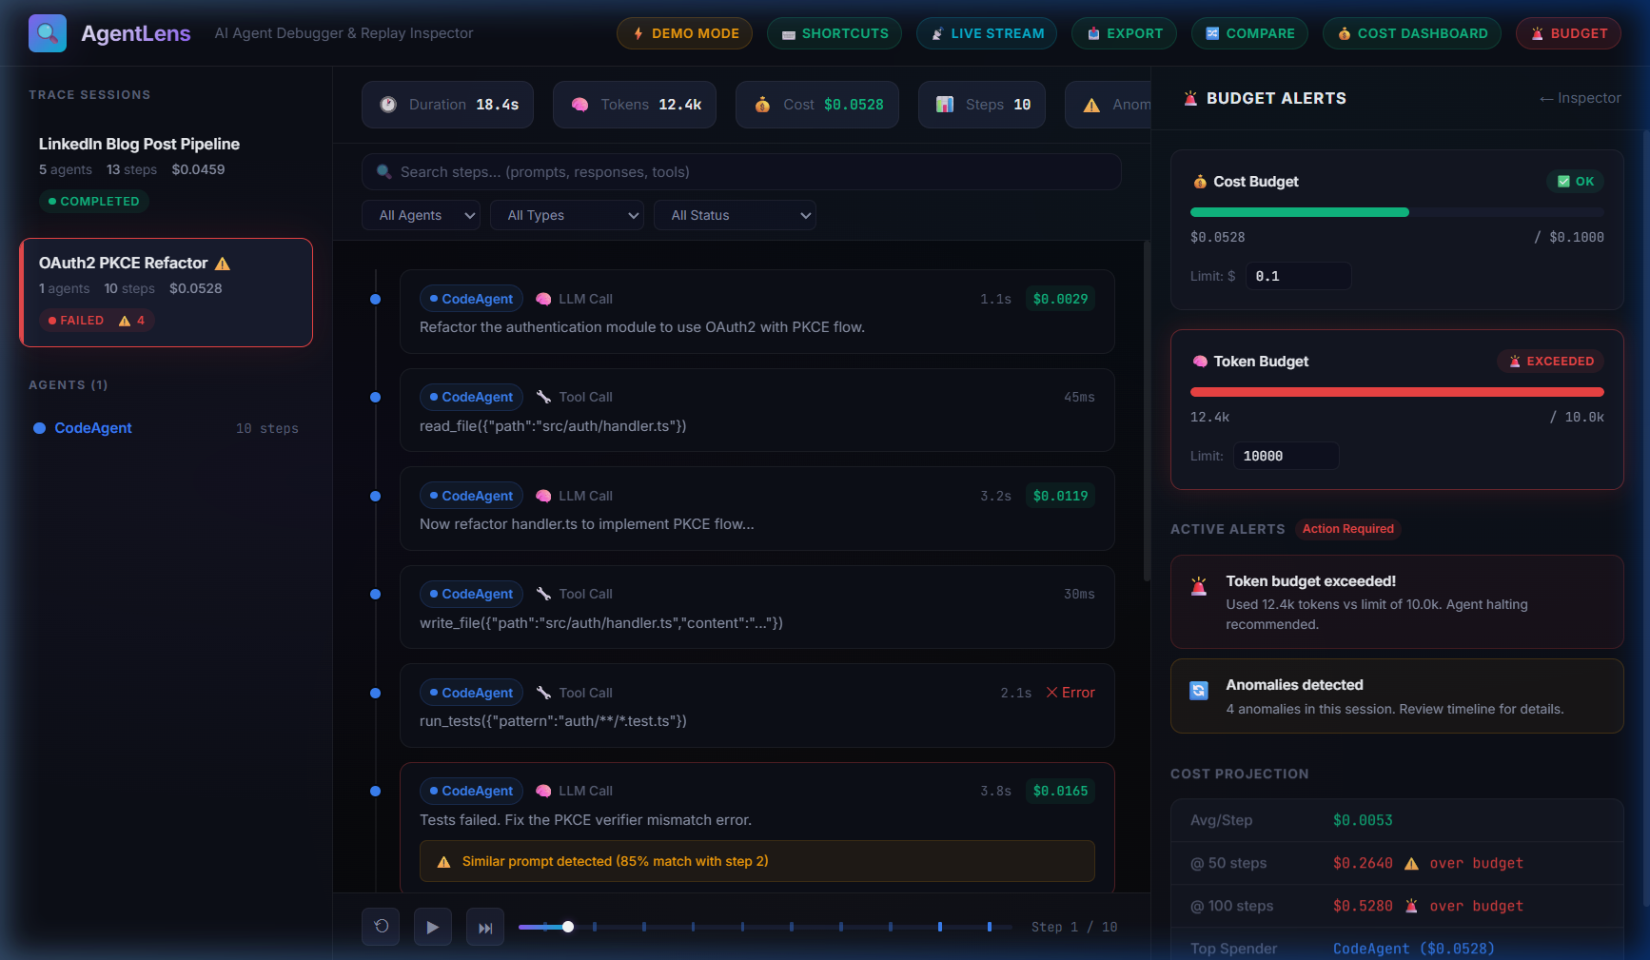Select OAuth2 PKCE Refactor session

tap(166, 292)
